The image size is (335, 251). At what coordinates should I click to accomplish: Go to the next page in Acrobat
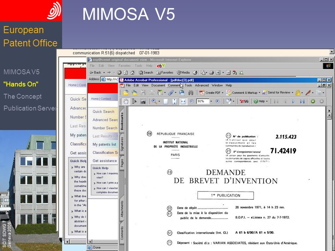(x=293, y=101)
